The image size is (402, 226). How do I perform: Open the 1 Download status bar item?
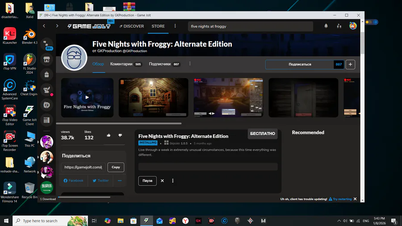[x=48, y=199]
